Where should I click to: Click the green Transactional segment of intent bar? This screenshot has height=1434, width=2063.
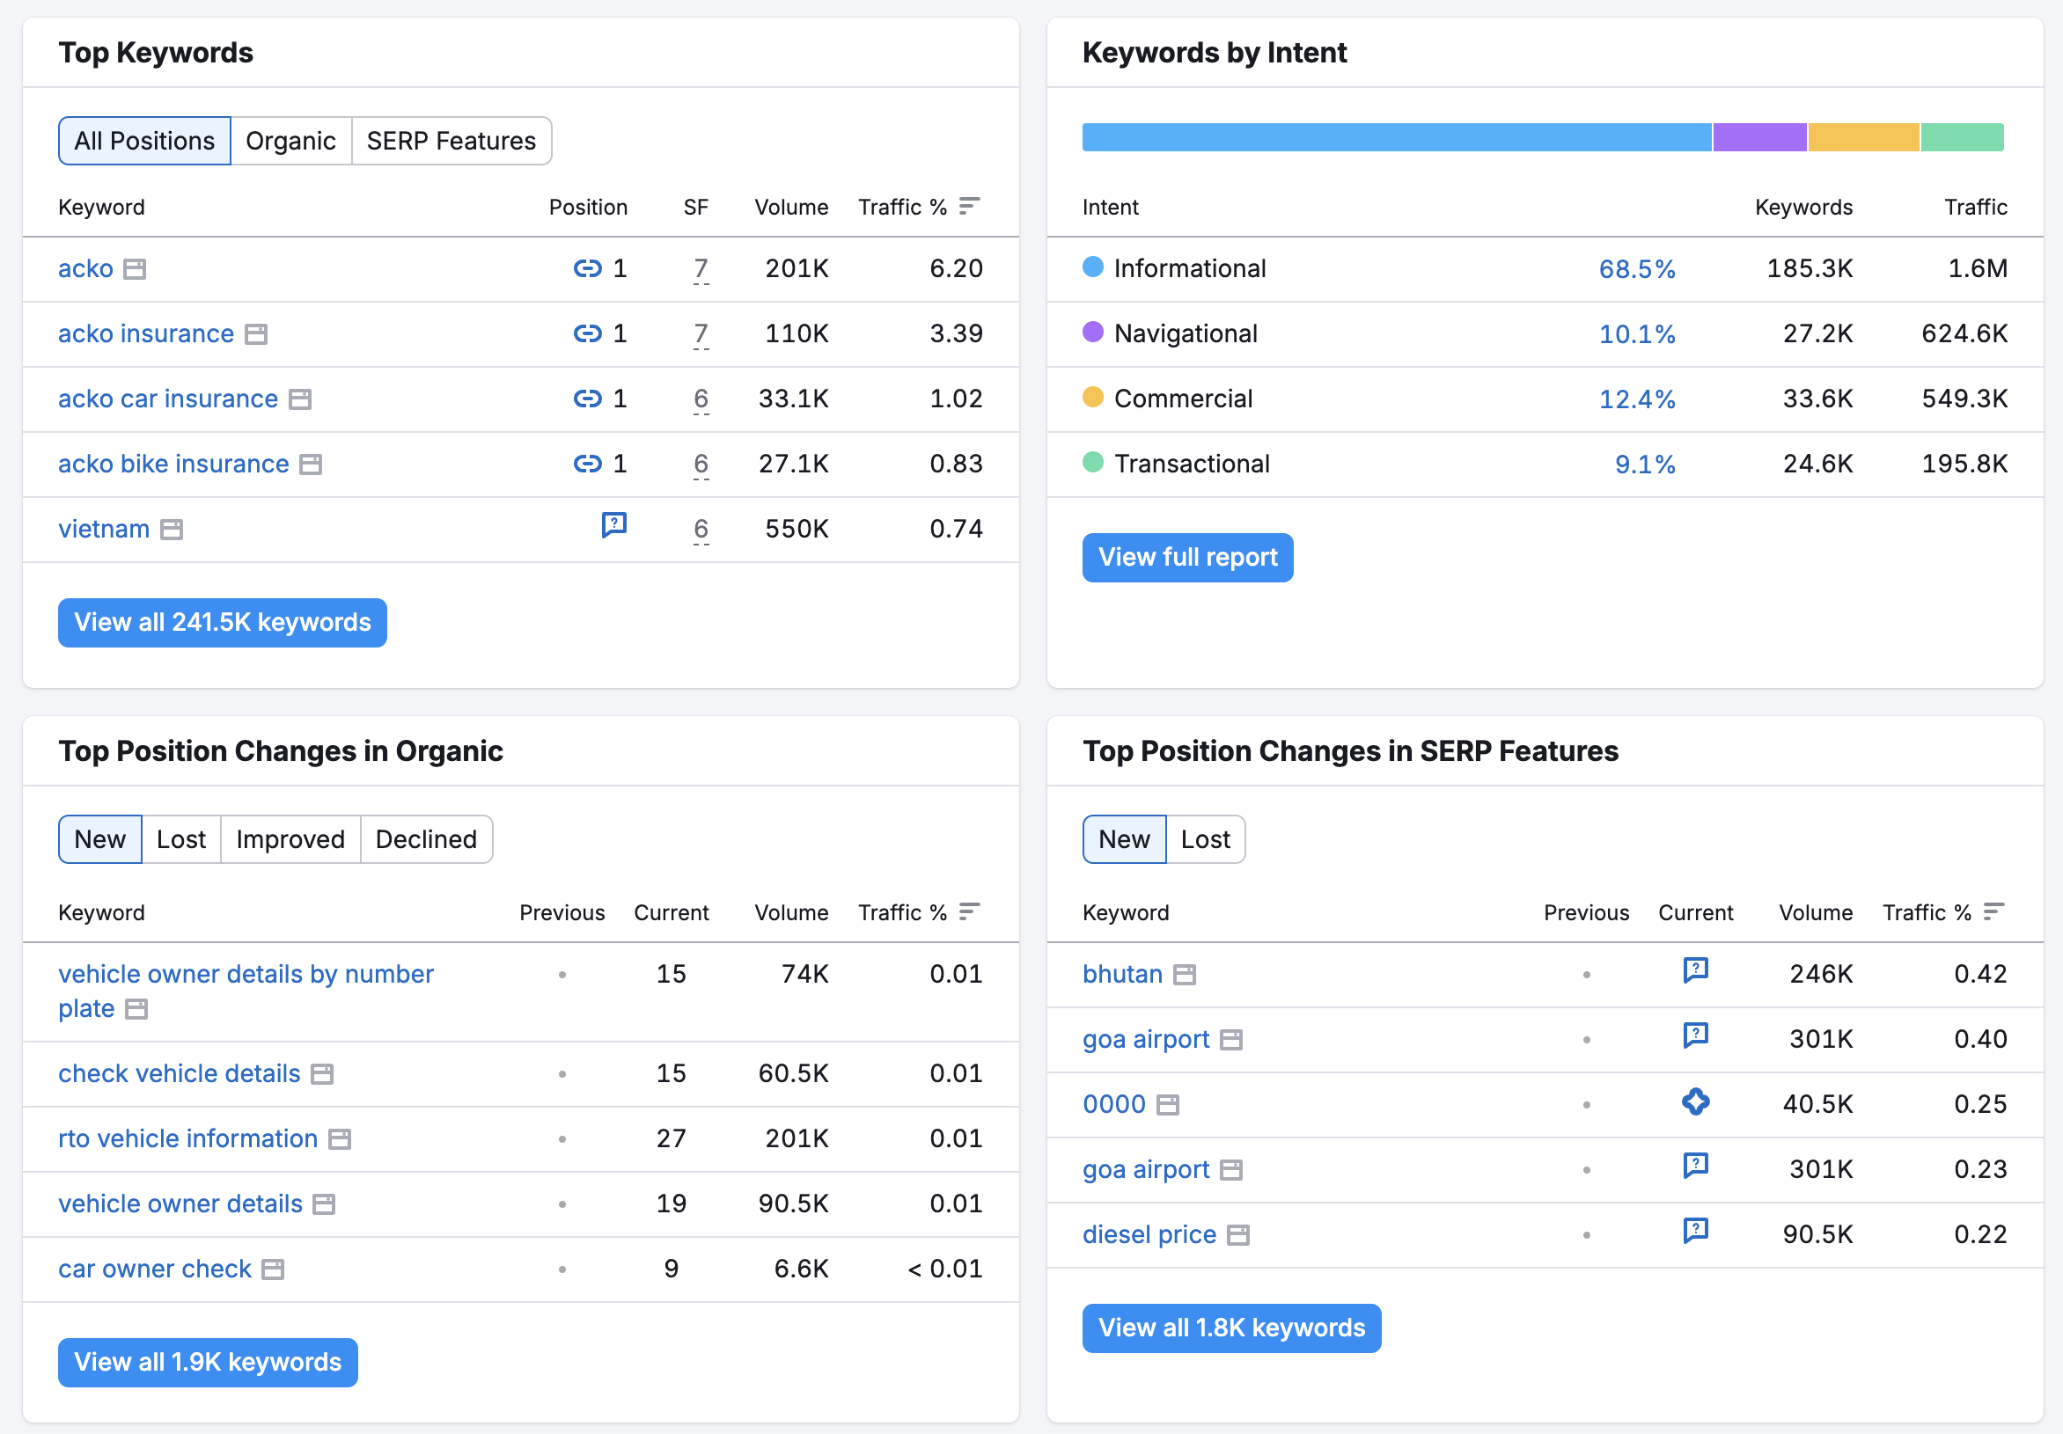click(1963, 137)
